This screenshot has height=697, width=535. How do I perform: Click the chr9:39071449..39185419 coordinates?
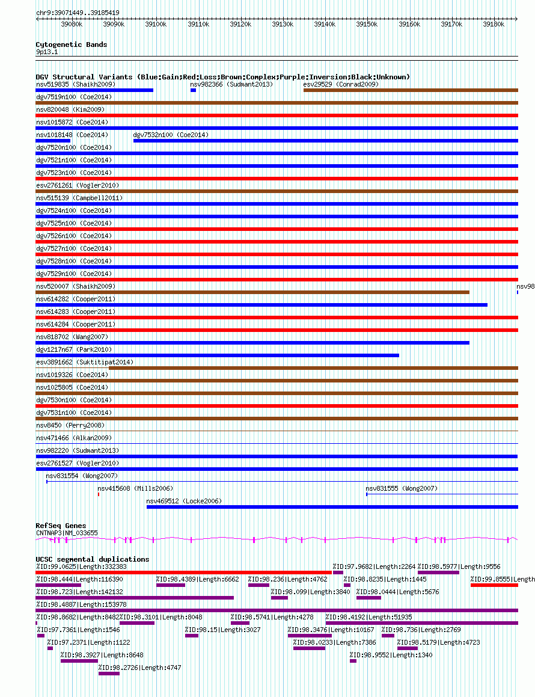pos(78,13)
